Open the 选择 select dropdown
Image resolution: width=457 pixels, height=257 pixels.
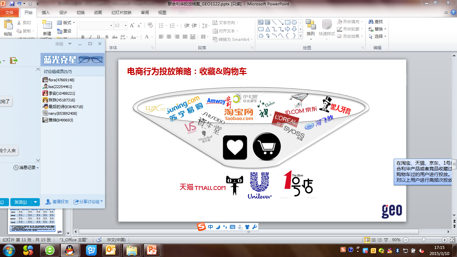tap(385, 36)
